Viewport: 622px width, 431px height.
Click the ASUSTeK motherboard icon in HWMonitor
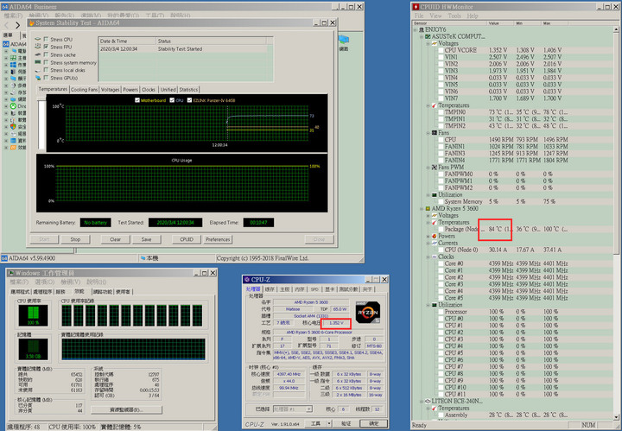click(x=428, y=36)
